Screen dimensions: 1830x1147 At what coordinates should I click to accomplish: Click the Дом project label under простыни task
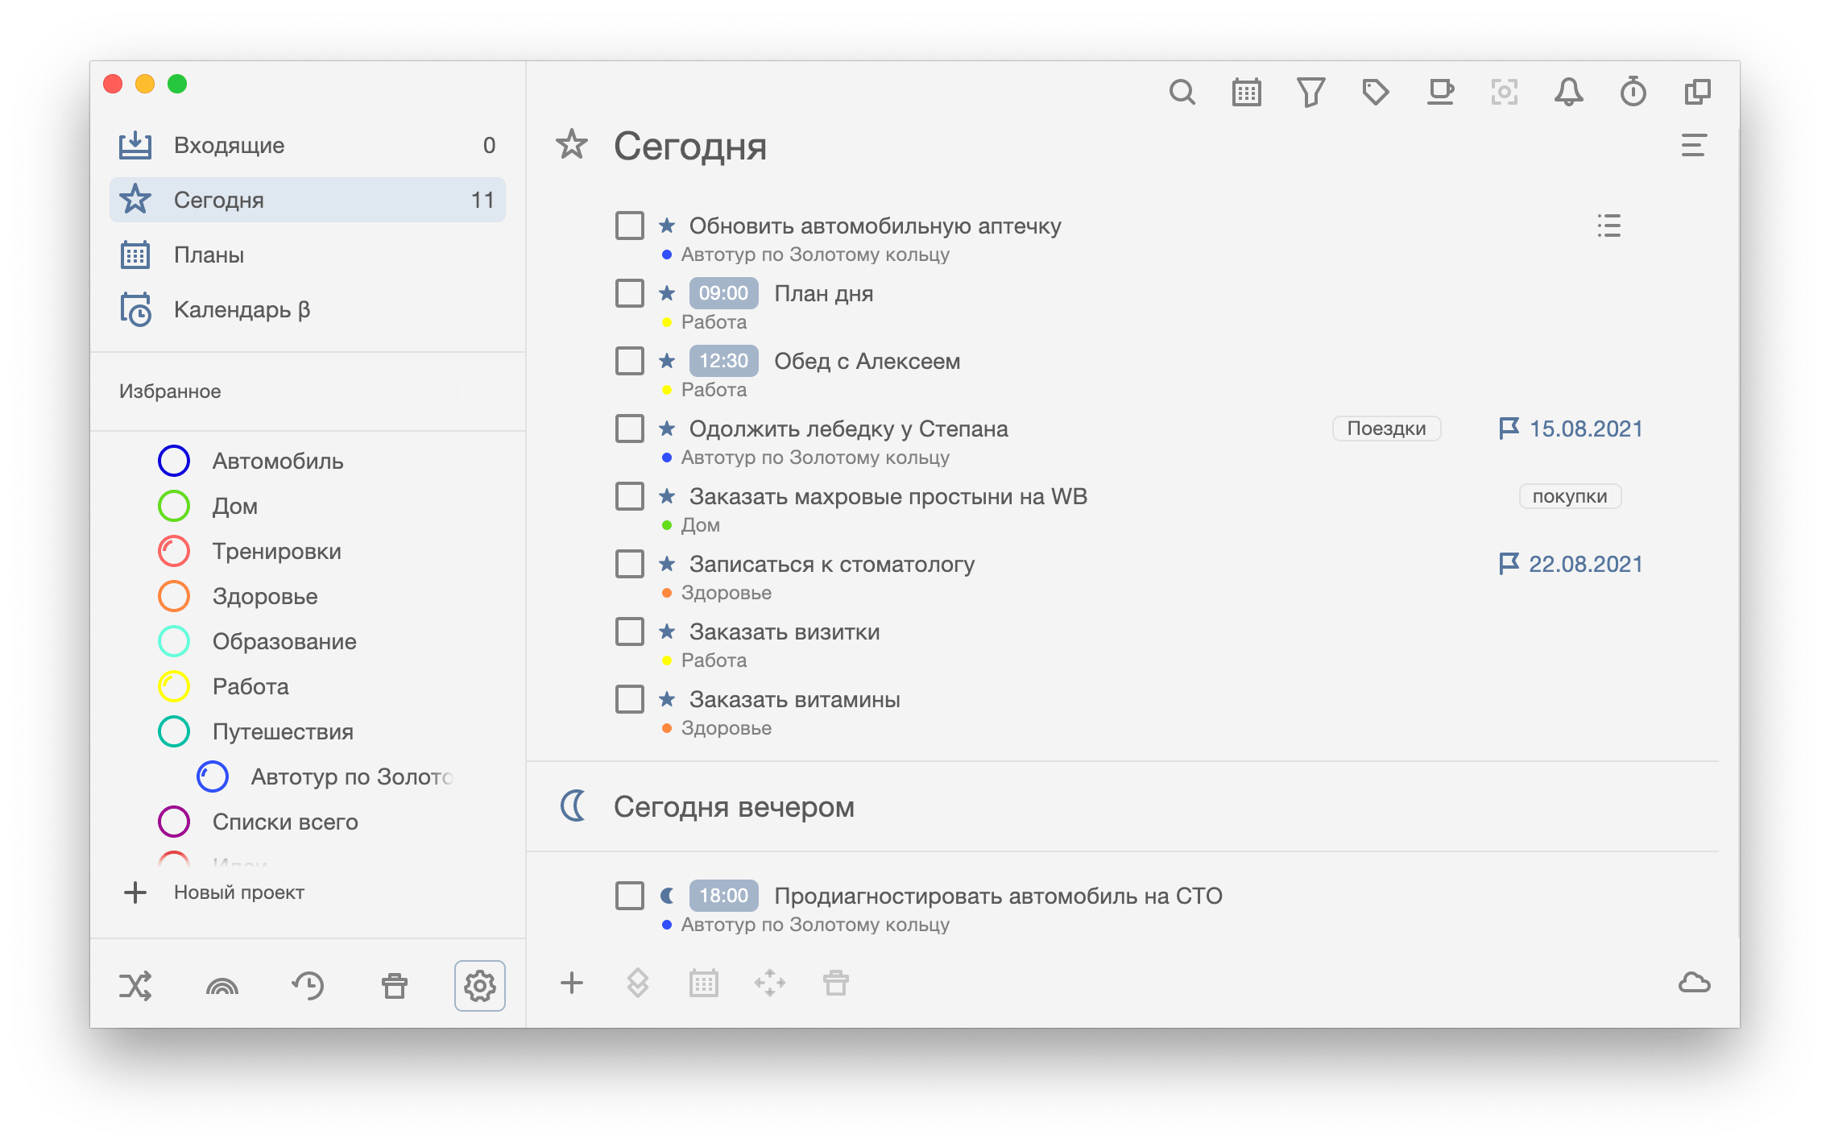pos(701,525)
